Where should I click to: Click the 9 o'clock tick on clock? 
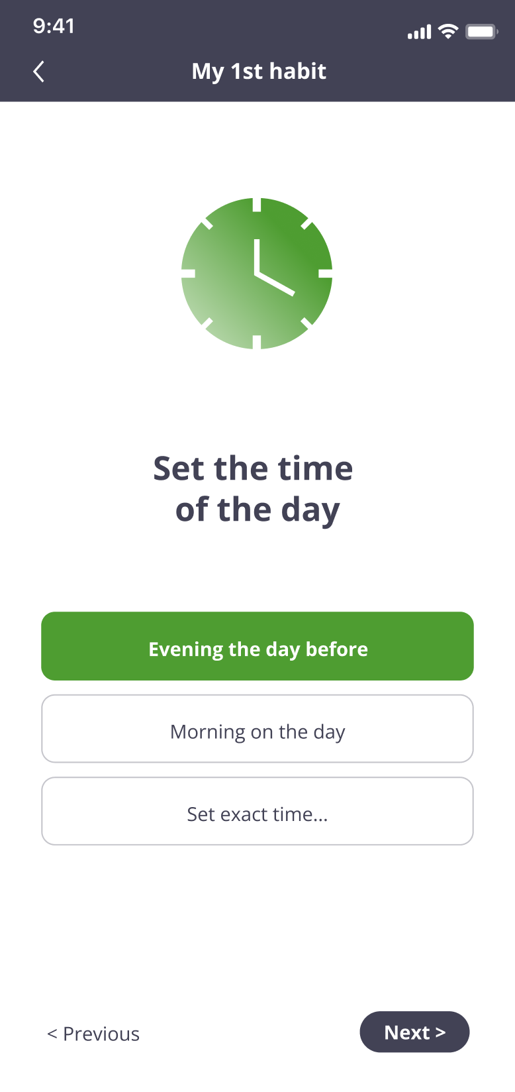point(189,273)
